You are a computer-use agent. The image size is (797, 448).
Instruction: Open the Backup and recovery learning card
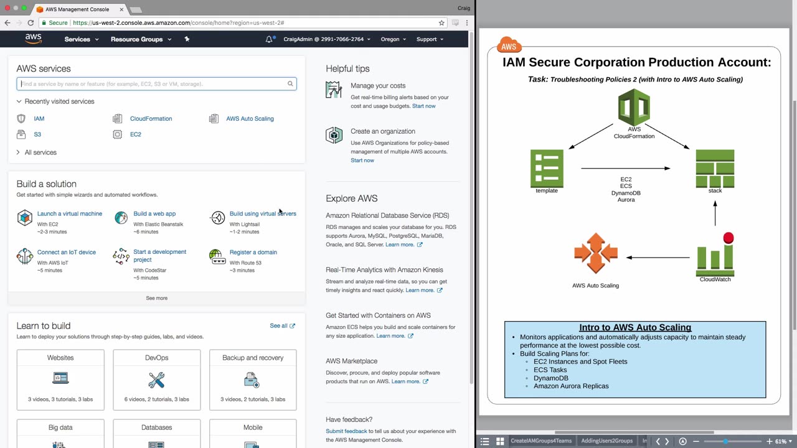click(253, 380)
